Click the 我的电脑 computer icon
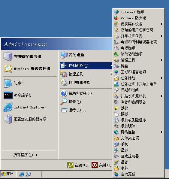 [x=64, y=55]
